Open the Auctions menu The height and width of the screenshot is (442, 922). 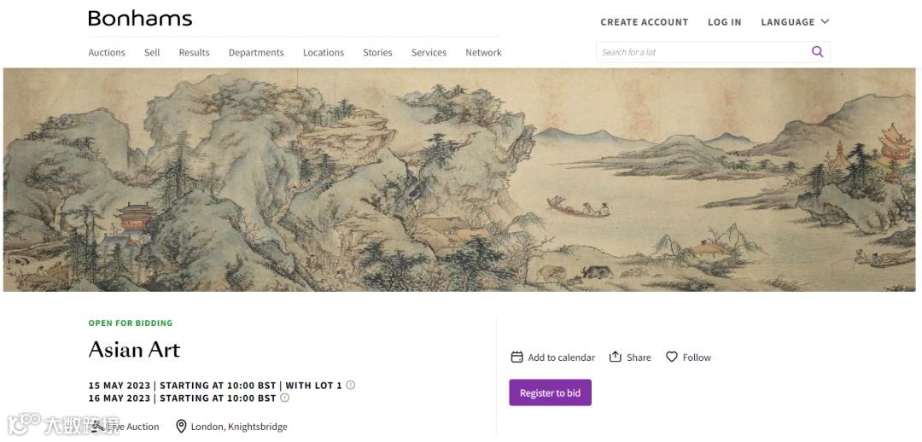[x=107, y=52]
